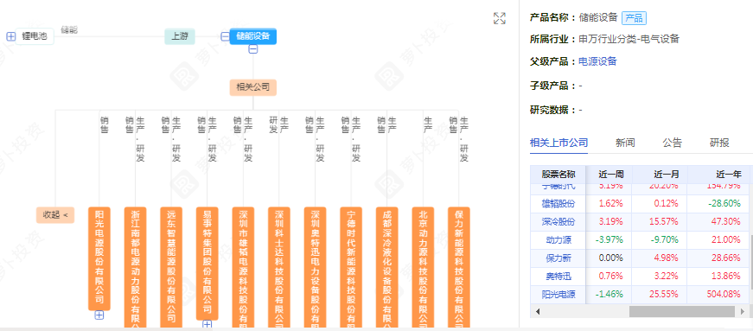Open the 电源设备 parent product link
The image size is (753, 331).
click(x=597, y=61)
